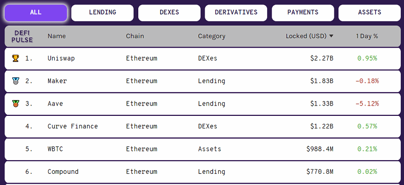The width and height of the screenshot is (404, 185).
Task: Switch to the DEXES tab
Action: pyautogui.click(x=169, y=13)
